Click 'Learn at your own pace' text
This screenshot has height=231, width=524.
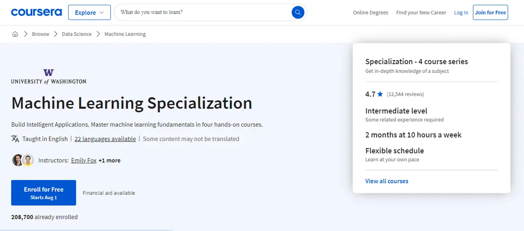click(392, 159)
